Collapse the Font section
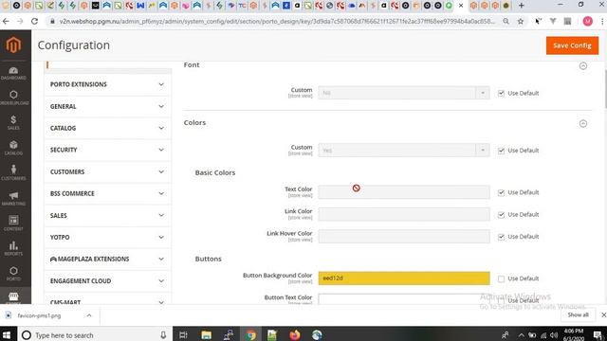Screen dimensions: 607x341 pos(583,65)
